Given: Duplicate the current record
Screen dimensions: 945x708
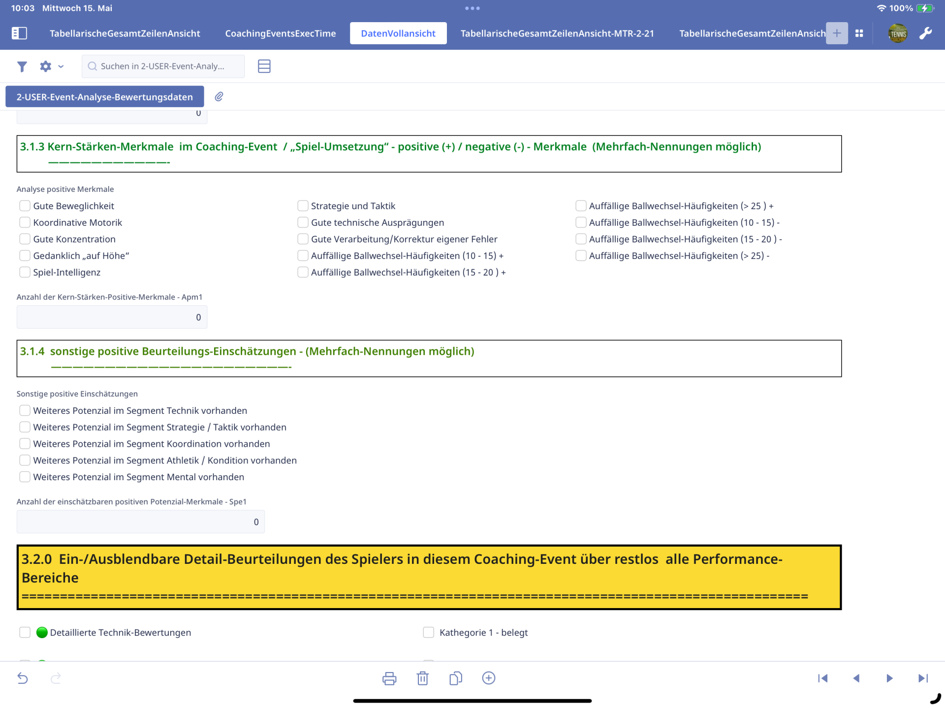Looking at the screenshot, I should point(456,678).
